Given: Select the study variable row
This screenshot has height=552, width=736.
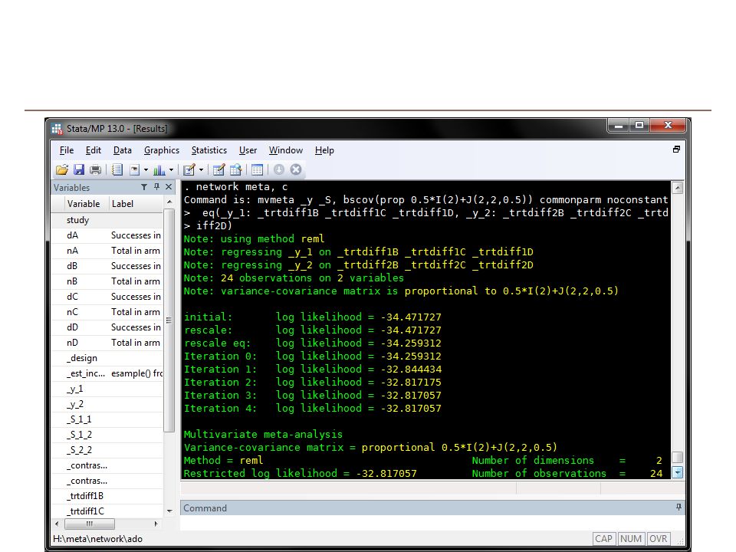Looking at the screenshot, I should click(x=107, y=220).
